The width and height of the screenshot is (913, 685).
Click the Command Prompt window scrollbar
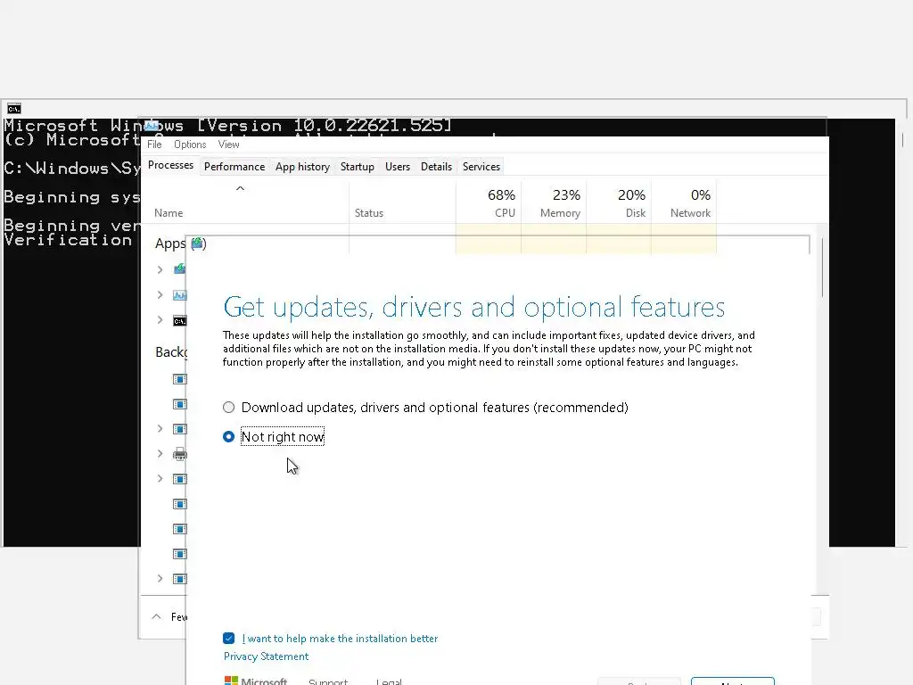903,140
